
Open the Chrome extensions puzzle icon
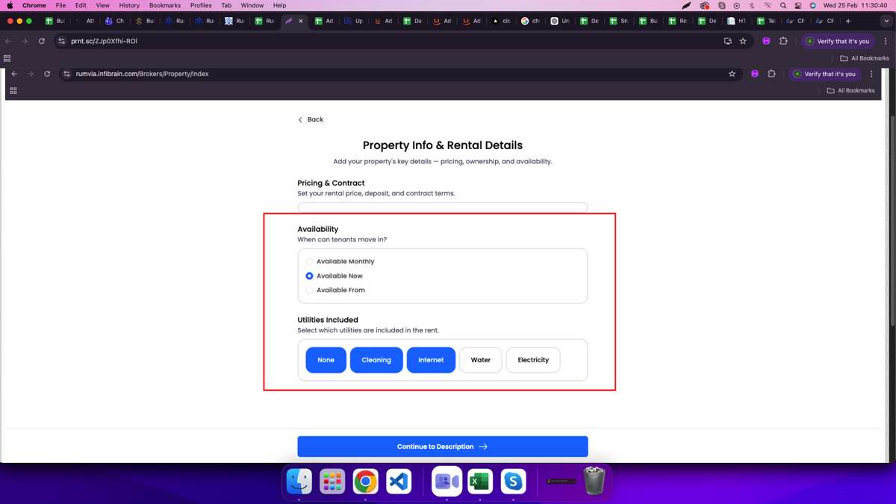tap(783, 41)
